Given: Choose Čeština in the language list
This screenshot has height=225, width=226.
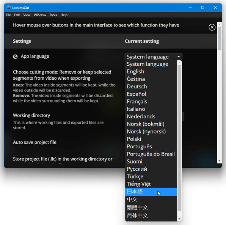Looking at the screenshot, I should coord(151,79).
